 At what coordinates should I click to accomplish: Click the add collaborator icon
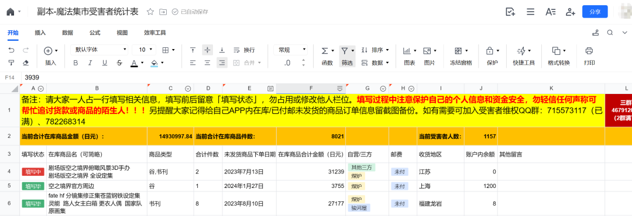point(571,12)
